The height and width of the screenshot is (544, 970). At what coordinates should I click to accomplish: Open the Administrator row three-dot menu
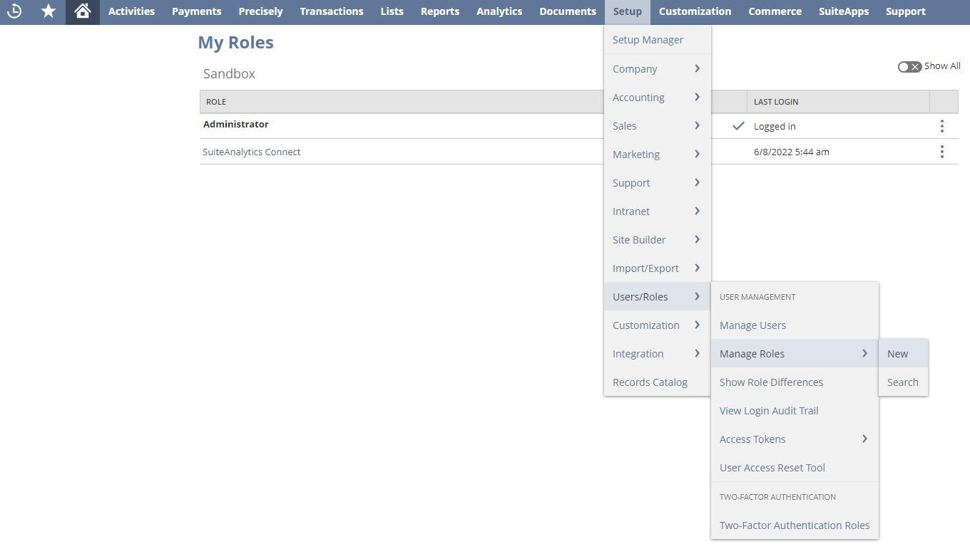pos(941,126)
